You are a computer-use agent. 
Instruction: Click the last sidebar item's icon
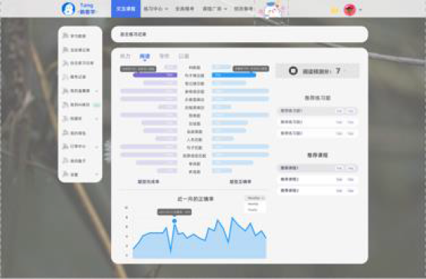65,174
